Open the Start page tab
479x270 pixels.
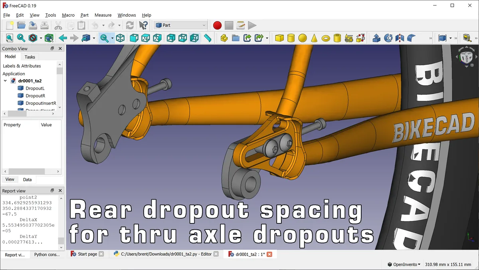pos(87,254)
